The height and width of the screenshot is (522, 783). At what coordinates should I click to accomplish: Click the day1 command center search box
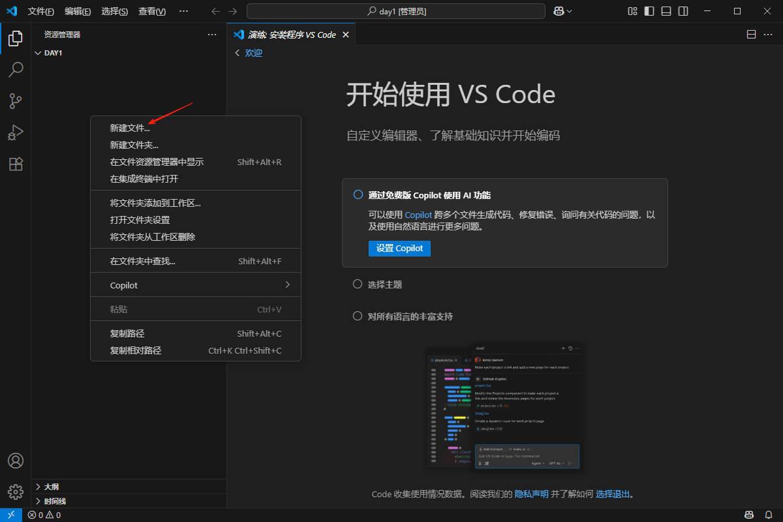coord(396,11)
